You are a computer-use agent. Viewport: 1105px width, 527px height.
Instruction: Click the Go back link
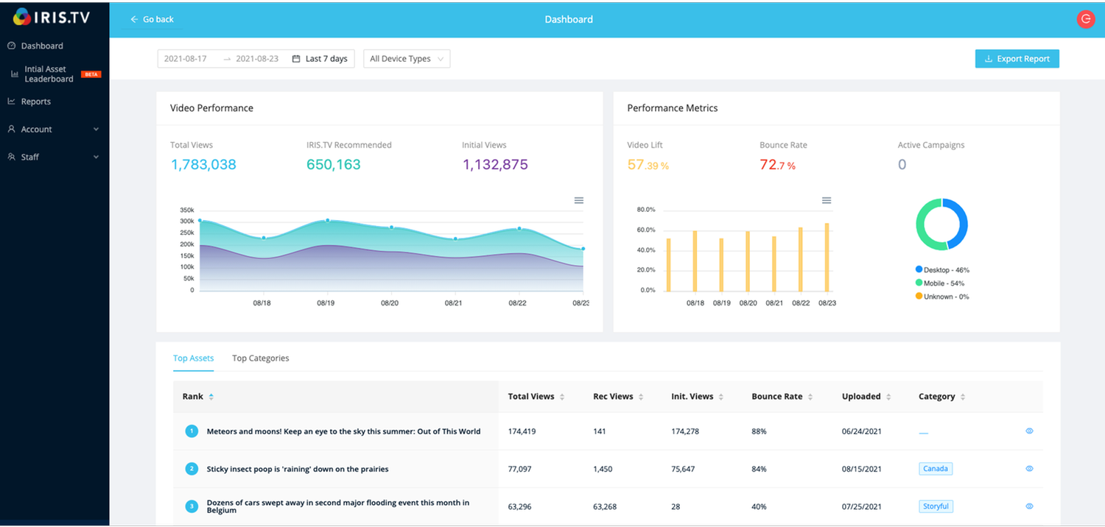click(152, 19)
